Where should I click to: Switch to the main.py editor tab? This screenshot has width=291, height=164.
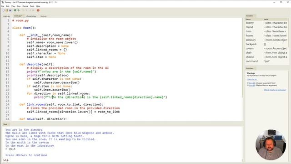[x=6, y=16]
